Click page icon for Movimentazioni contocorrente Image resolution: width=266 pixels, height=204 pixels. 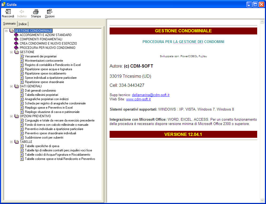pos(22,61)
